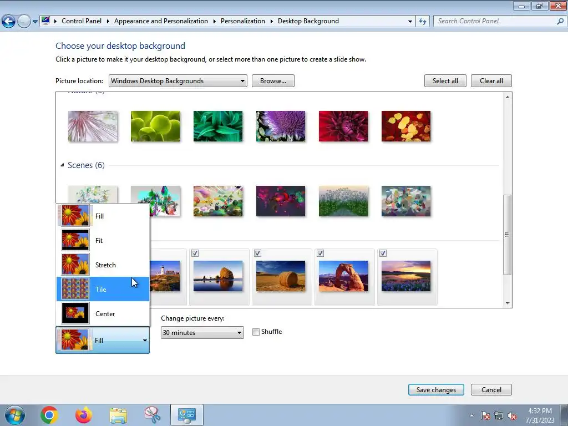Choose the Fit picture position
The height and width of the screenshot is (426, 568).
(103, 240)
